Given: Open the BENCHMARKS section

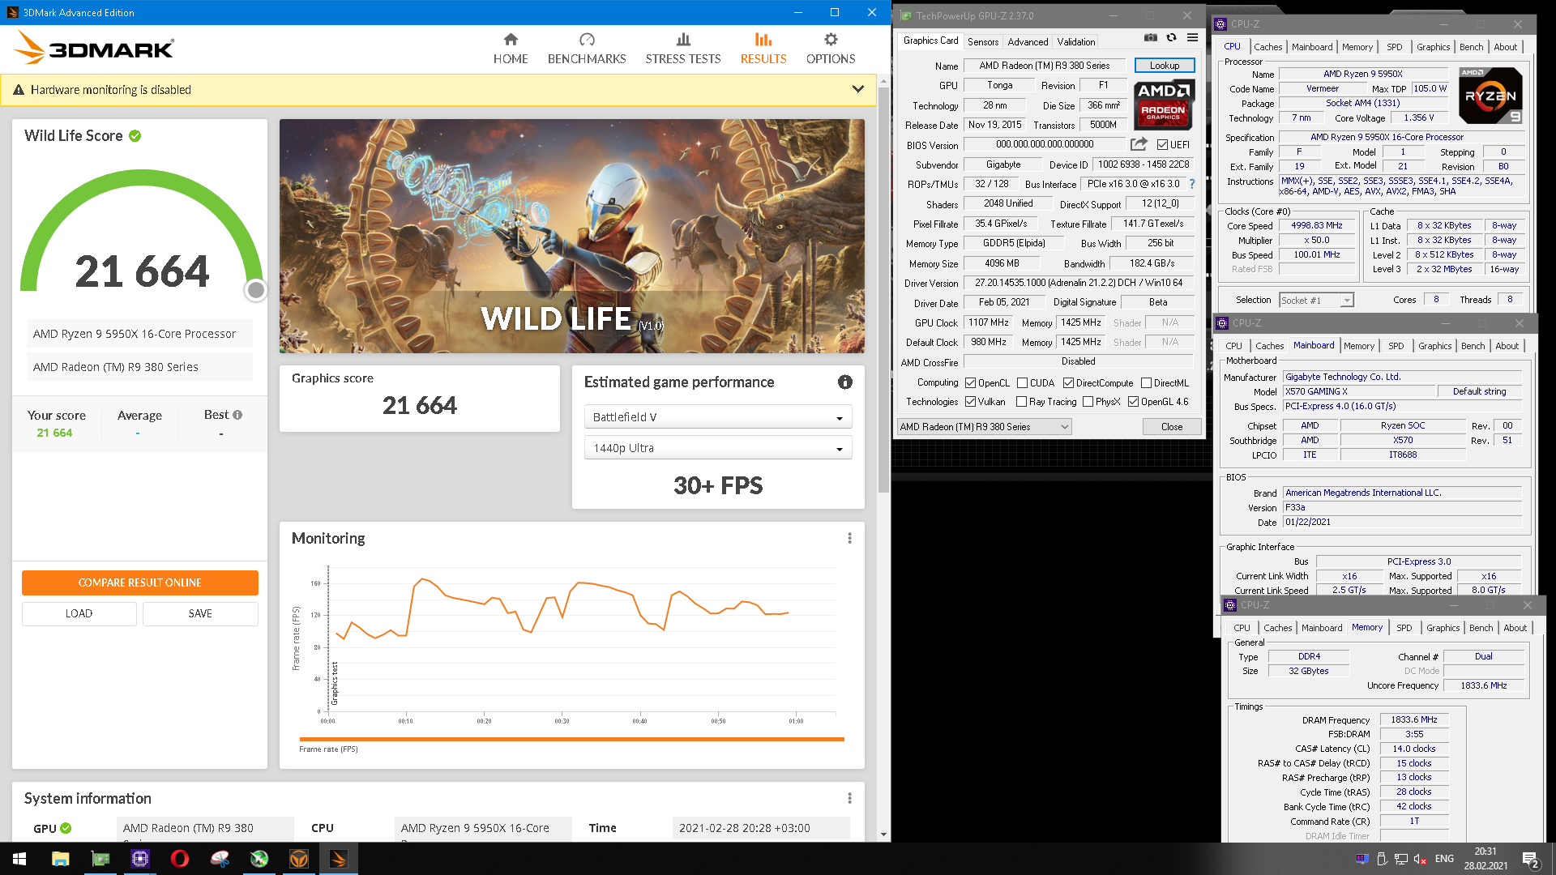Looking at the screenshot, I should pyautogui.click(x=587, y=49).
